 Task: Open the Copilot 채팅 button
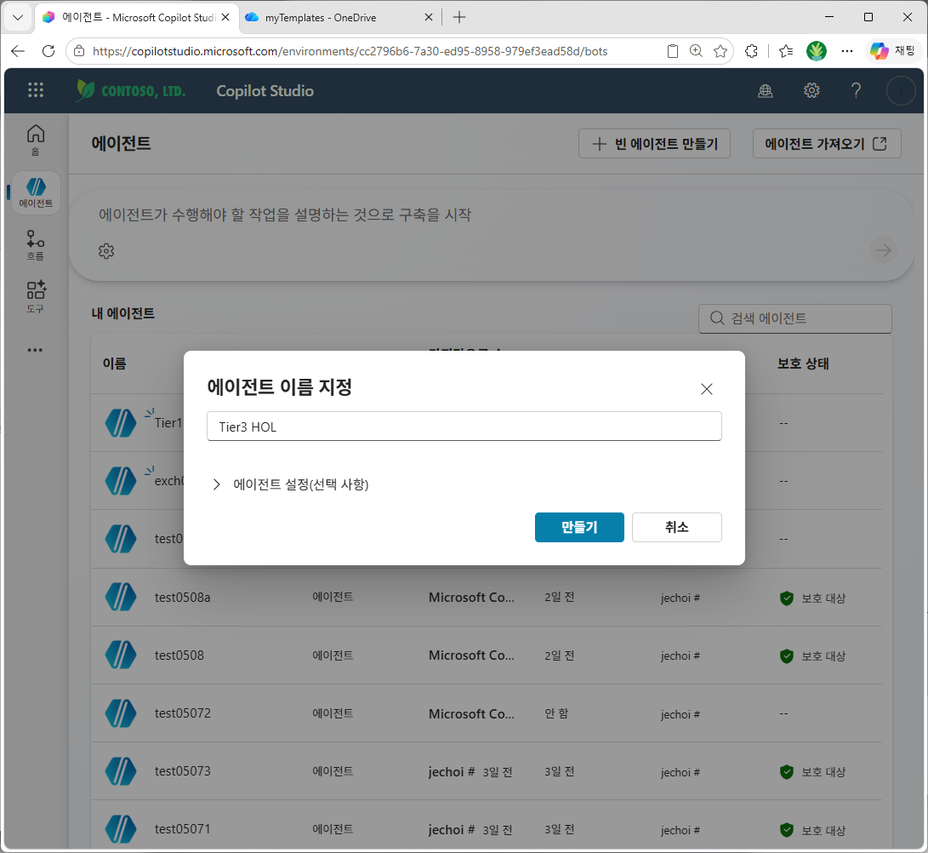(892, 52)
